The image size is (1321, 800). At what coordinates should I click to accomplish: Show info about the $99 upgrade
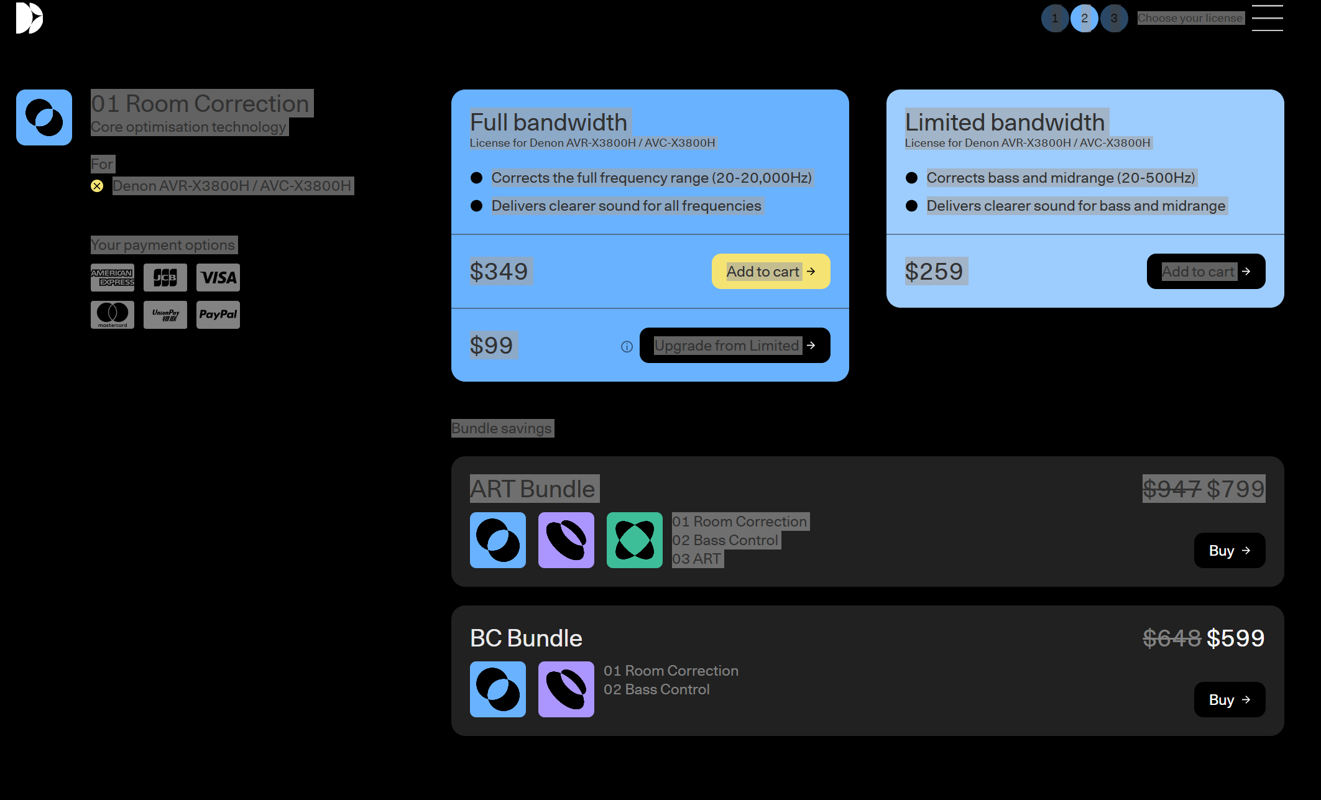627,346
